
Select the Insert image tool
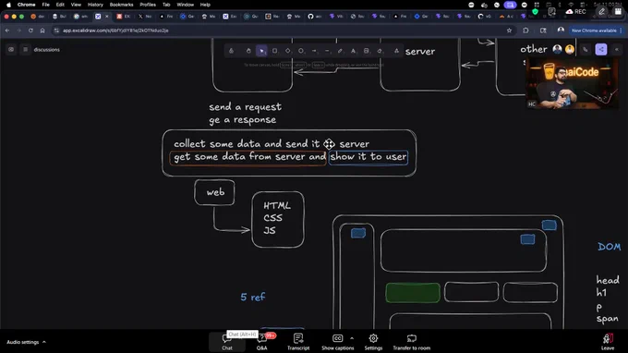click(x=366, y=51)
